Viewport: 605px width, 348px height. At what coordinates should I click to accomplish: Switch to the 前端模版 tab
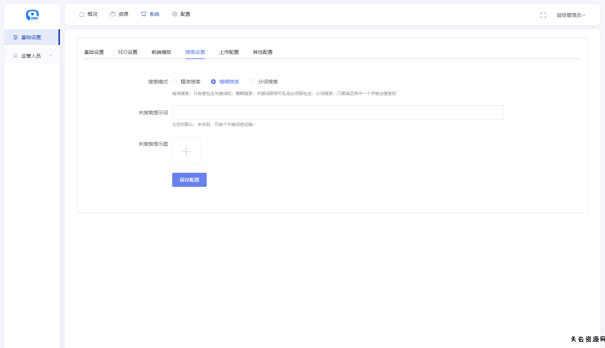coord(161,52)
